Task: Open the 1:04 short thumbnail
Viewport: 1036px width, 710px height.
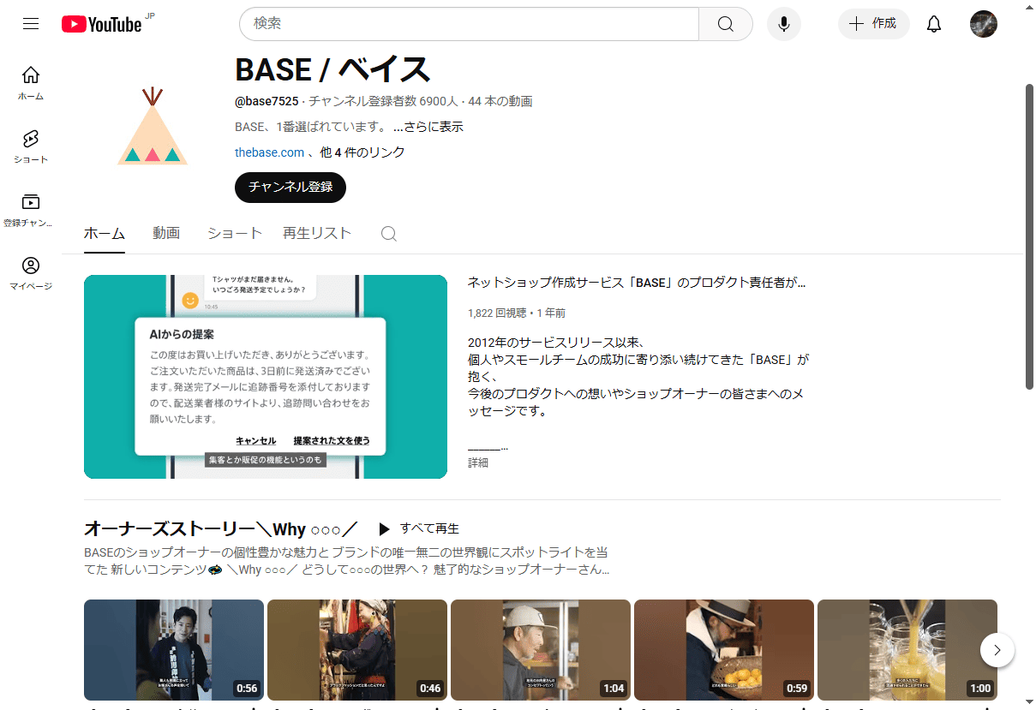Action: click(x=541, y=650)
